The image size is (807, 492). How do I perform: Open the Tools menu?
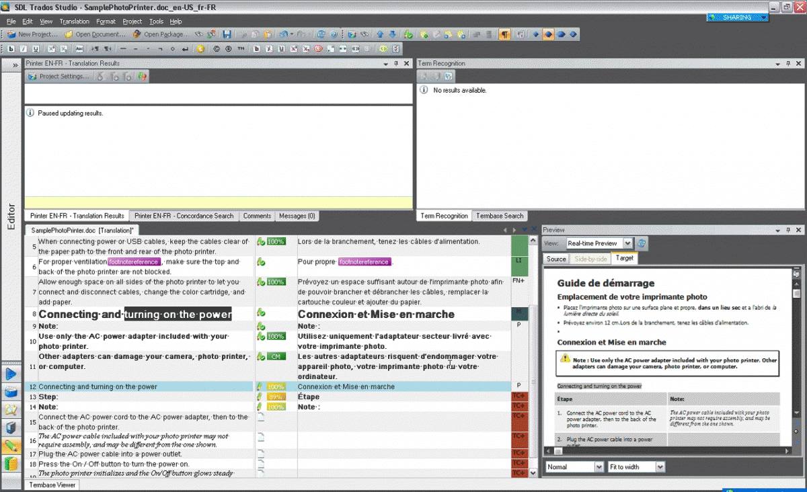click(156, 22)
